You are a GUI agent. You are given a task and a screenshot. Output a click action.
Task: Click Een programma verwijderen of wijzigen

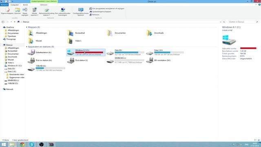point(107,9)
